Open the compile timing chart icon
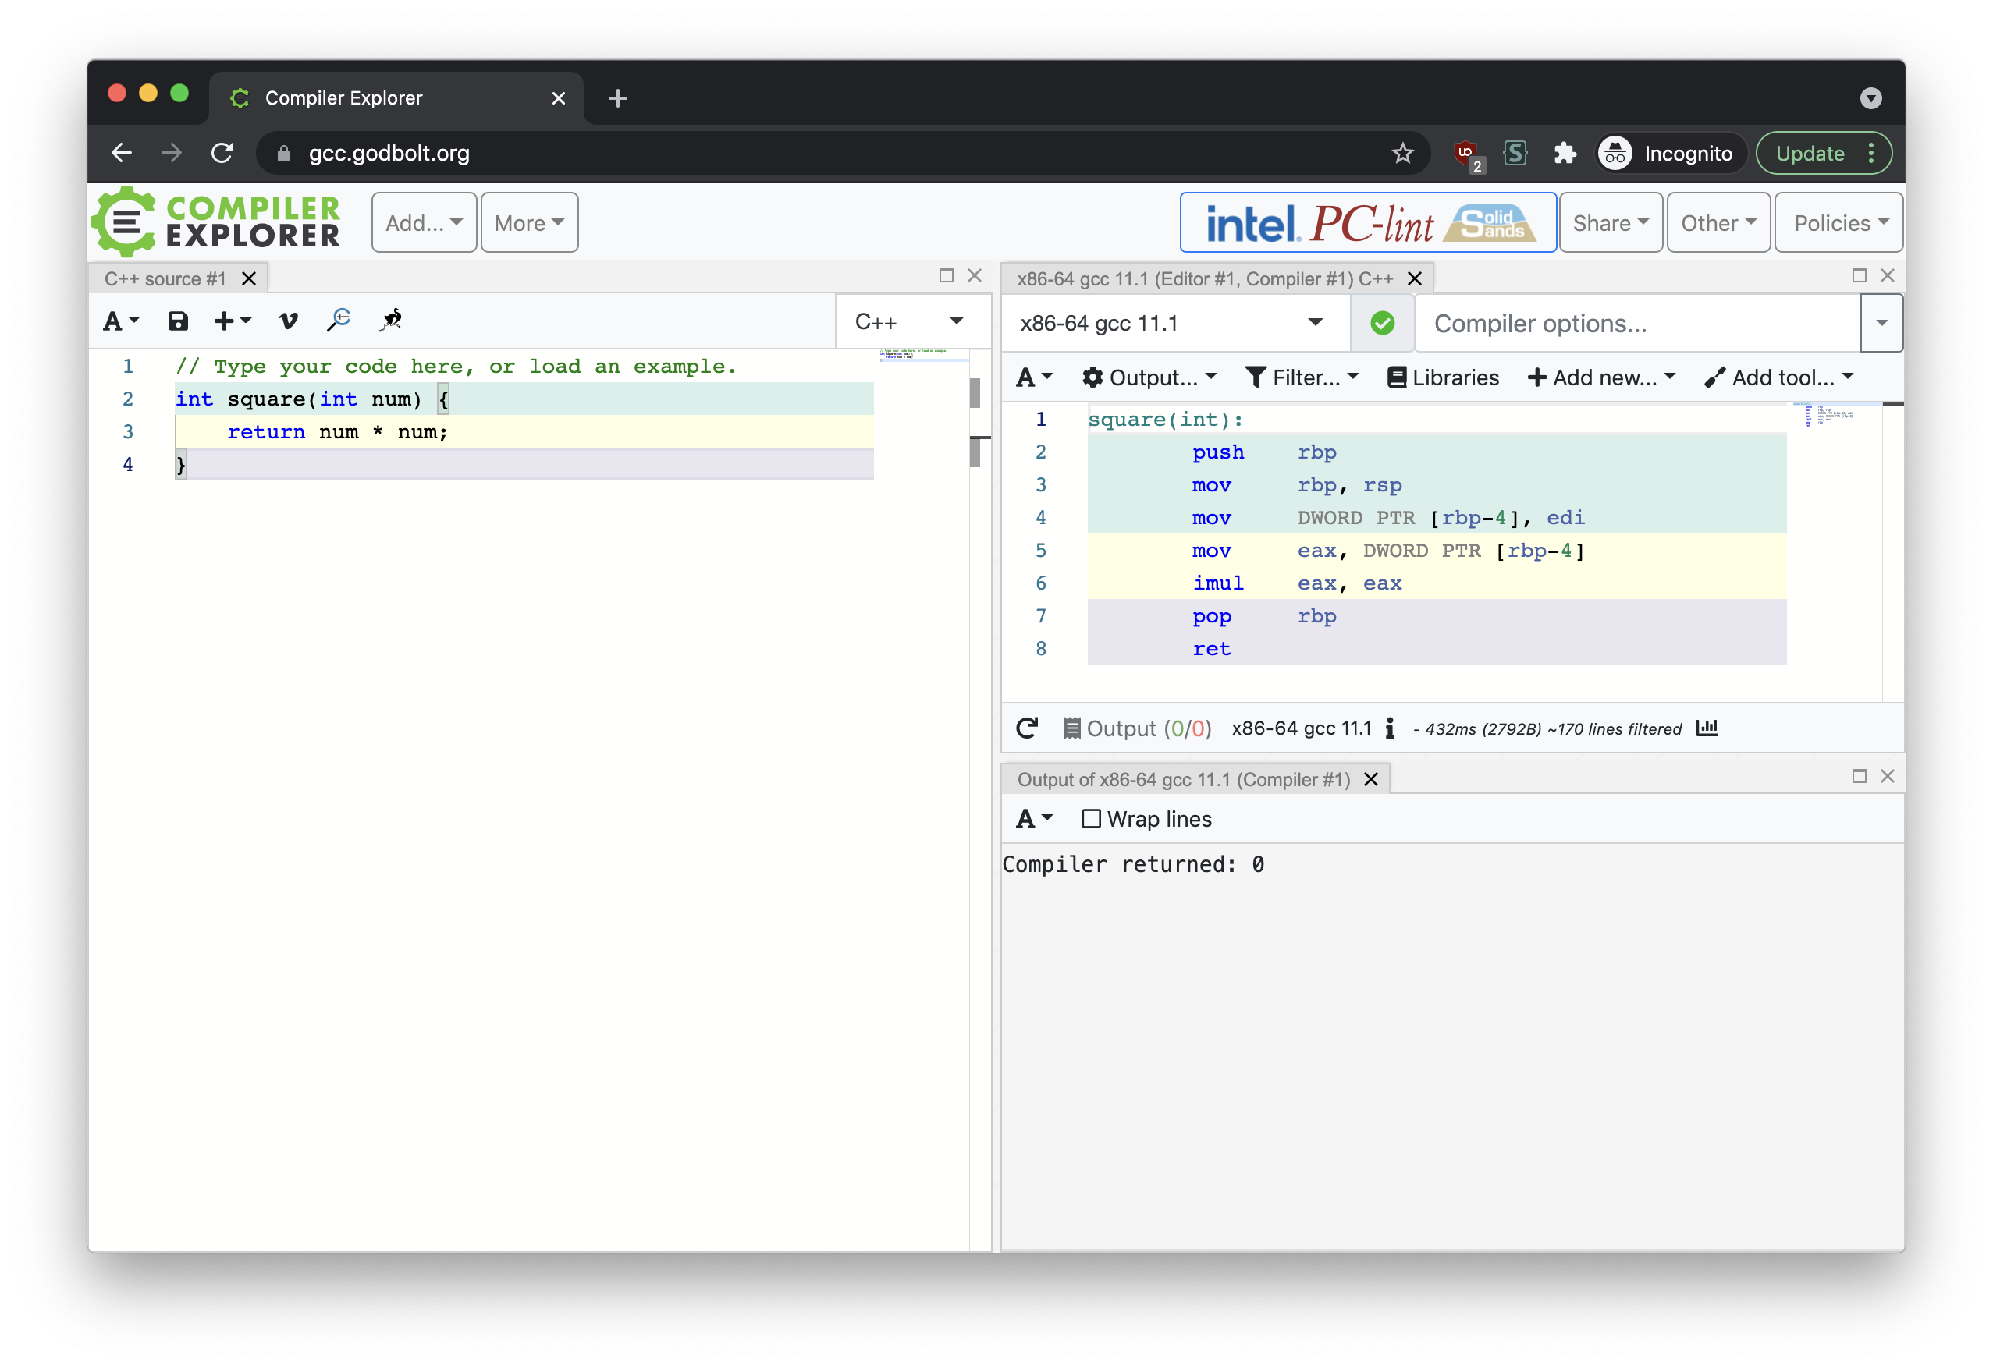 click(1707, 727)
